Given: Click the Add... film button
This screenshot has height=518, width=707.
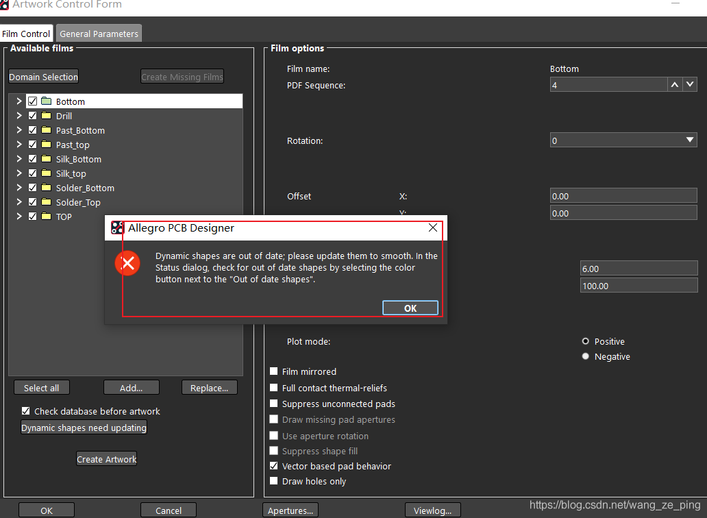Looking at the screenshot, I should 132,388.
